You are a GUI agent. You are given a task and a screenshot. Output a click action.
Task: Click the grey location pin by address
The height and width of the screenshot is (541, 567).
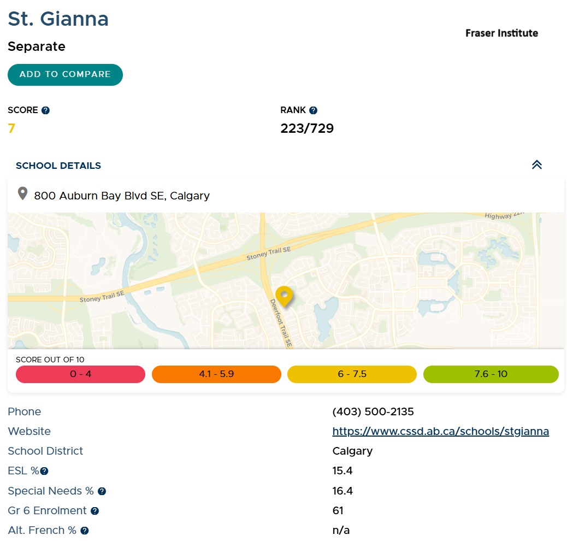(x=22, y=193)
